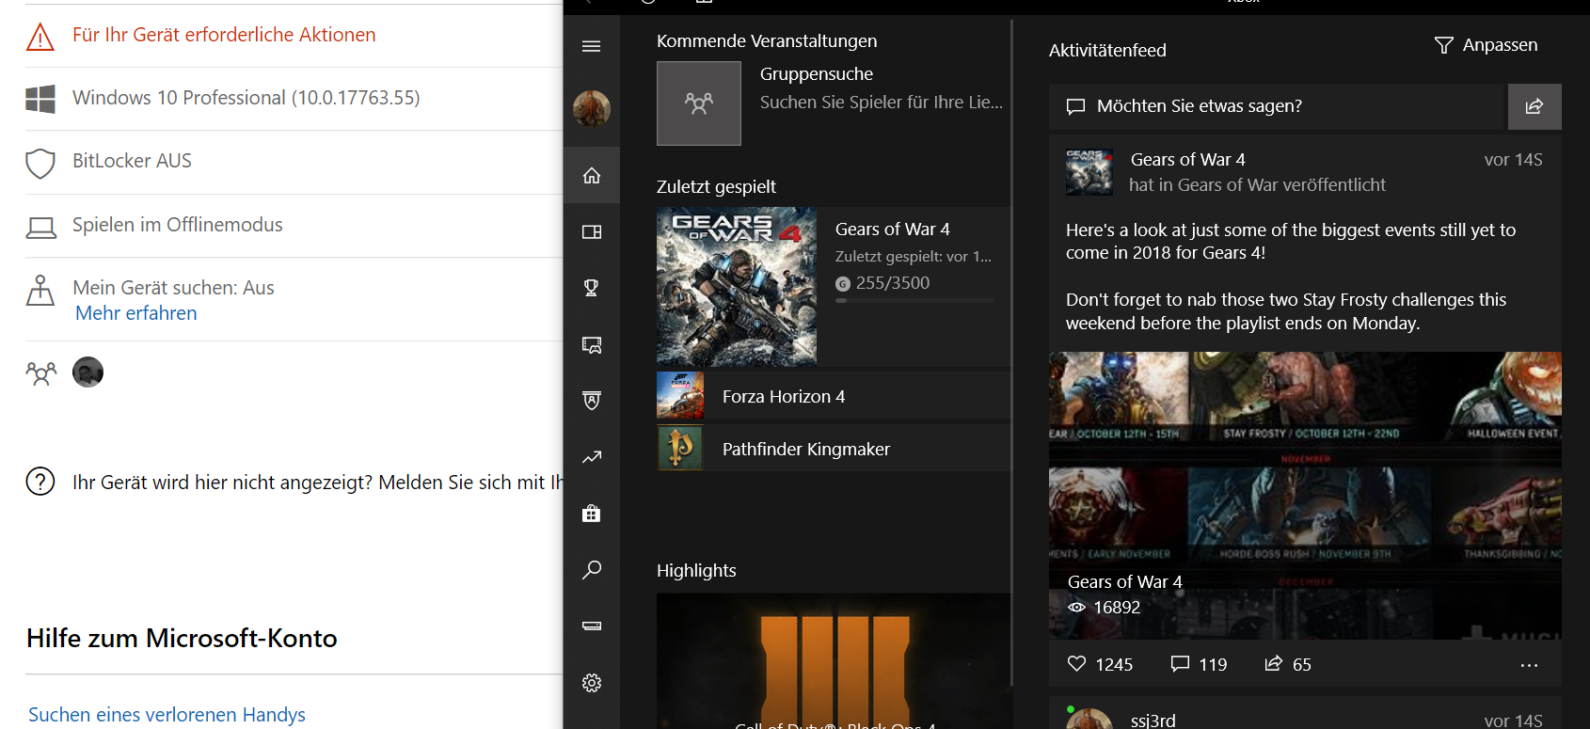
Task: Click the "Zuletzt gespielt" section heading
Action: [x=717, y=187]
